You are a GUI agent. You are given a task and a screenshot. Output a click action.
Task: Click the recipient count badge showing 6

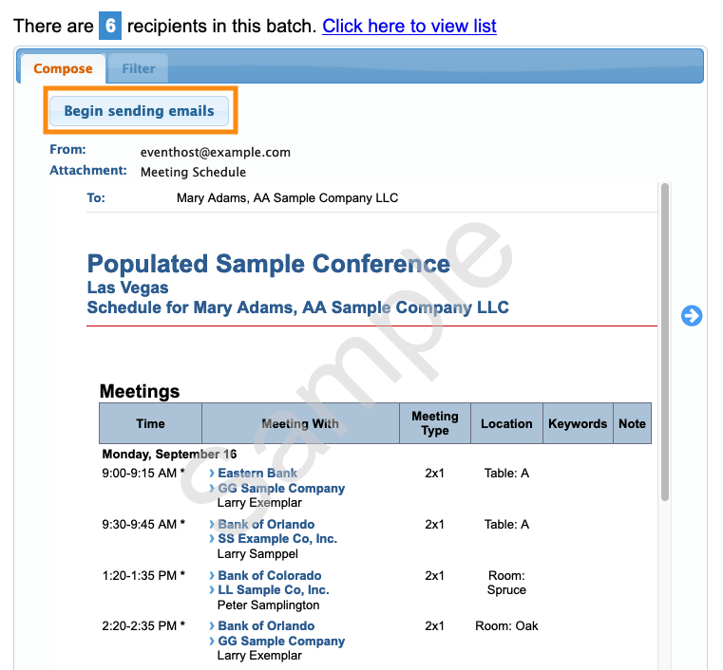point(110,26)
